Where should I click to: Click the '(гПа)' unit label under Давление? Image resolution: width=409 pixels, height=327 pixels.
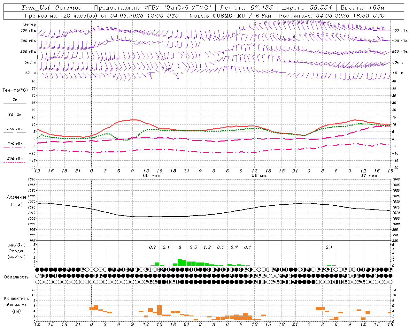[16, 205]
